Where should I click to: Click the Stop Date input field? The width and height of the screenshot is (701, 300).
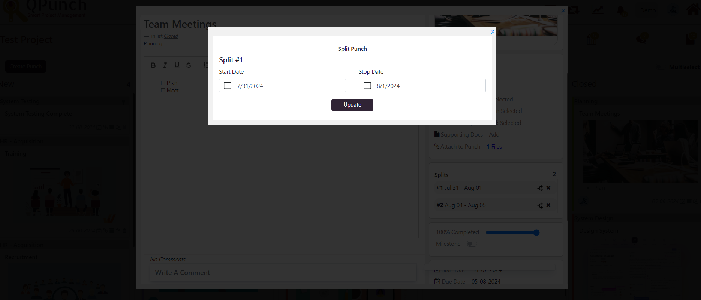(422, 85)
